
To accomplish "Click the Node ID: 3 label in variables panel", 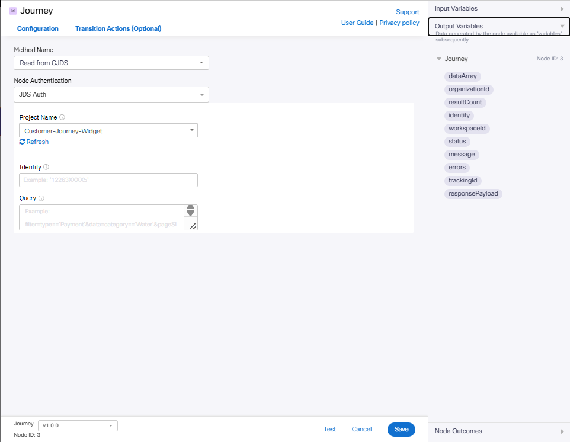I will [550, 59].
